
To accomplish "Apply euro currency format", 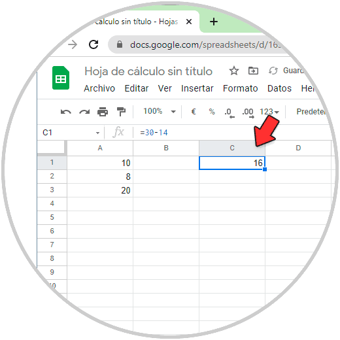I will (194, 112).
